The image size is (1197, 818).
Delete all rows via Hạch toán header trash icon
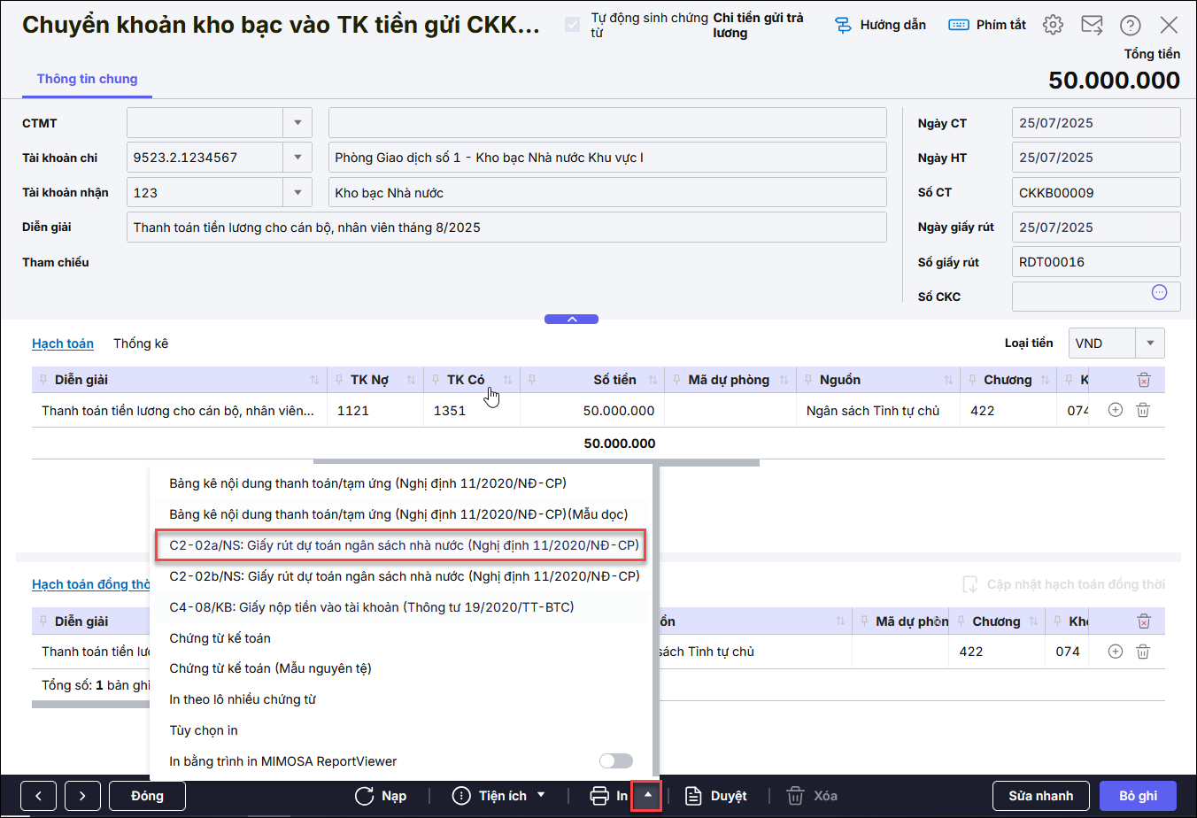(x=1143, y=380)
